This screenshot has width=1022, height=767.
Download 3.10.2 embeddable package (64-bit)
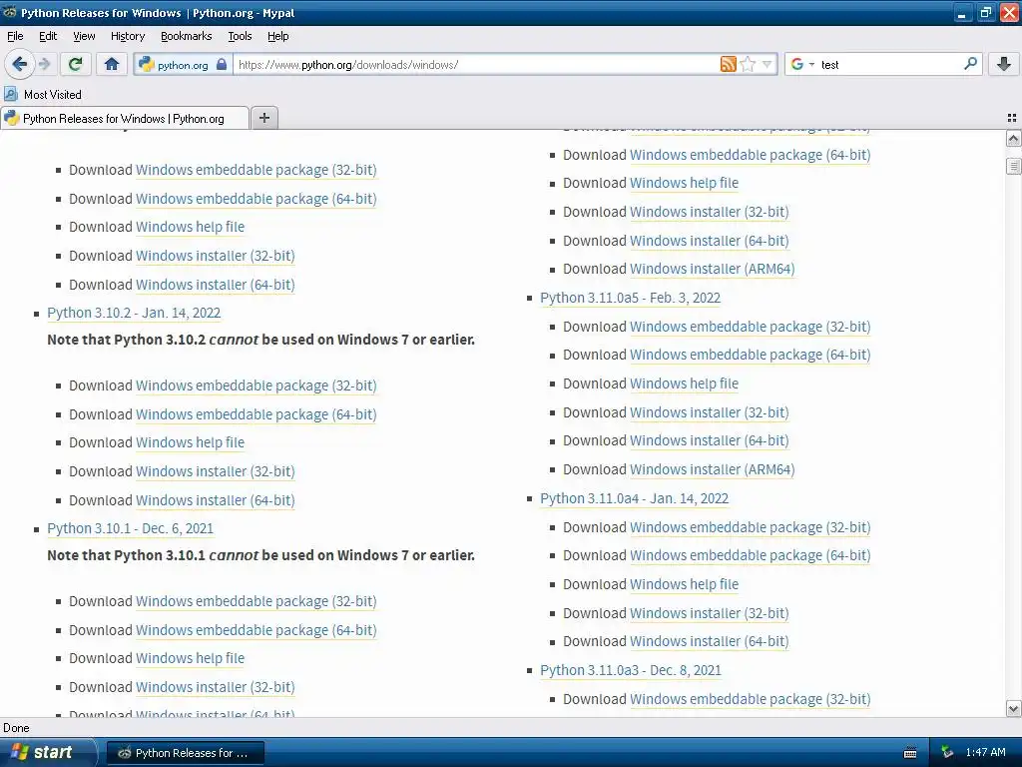pyautogui.click(x=256, y=414)
